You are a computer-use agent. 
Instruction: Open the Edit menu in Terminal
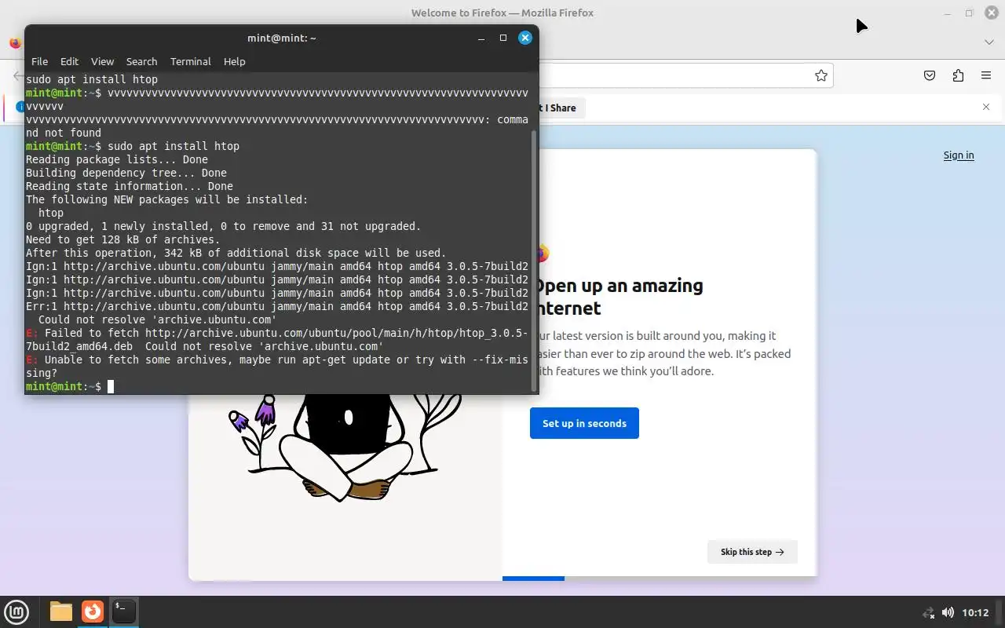(69, 61)
